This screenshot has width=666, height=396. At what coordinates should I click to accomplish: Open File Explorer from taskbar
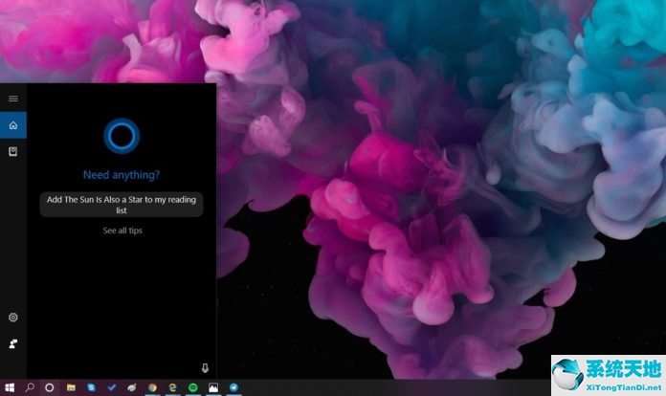[x=71, y=387]
